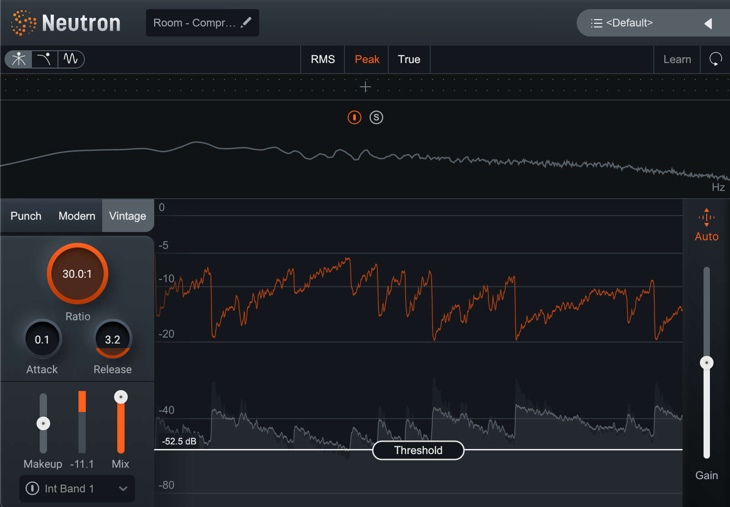Open the preset list icon
The height and width of the screenshot is (507, 730).
597,23
